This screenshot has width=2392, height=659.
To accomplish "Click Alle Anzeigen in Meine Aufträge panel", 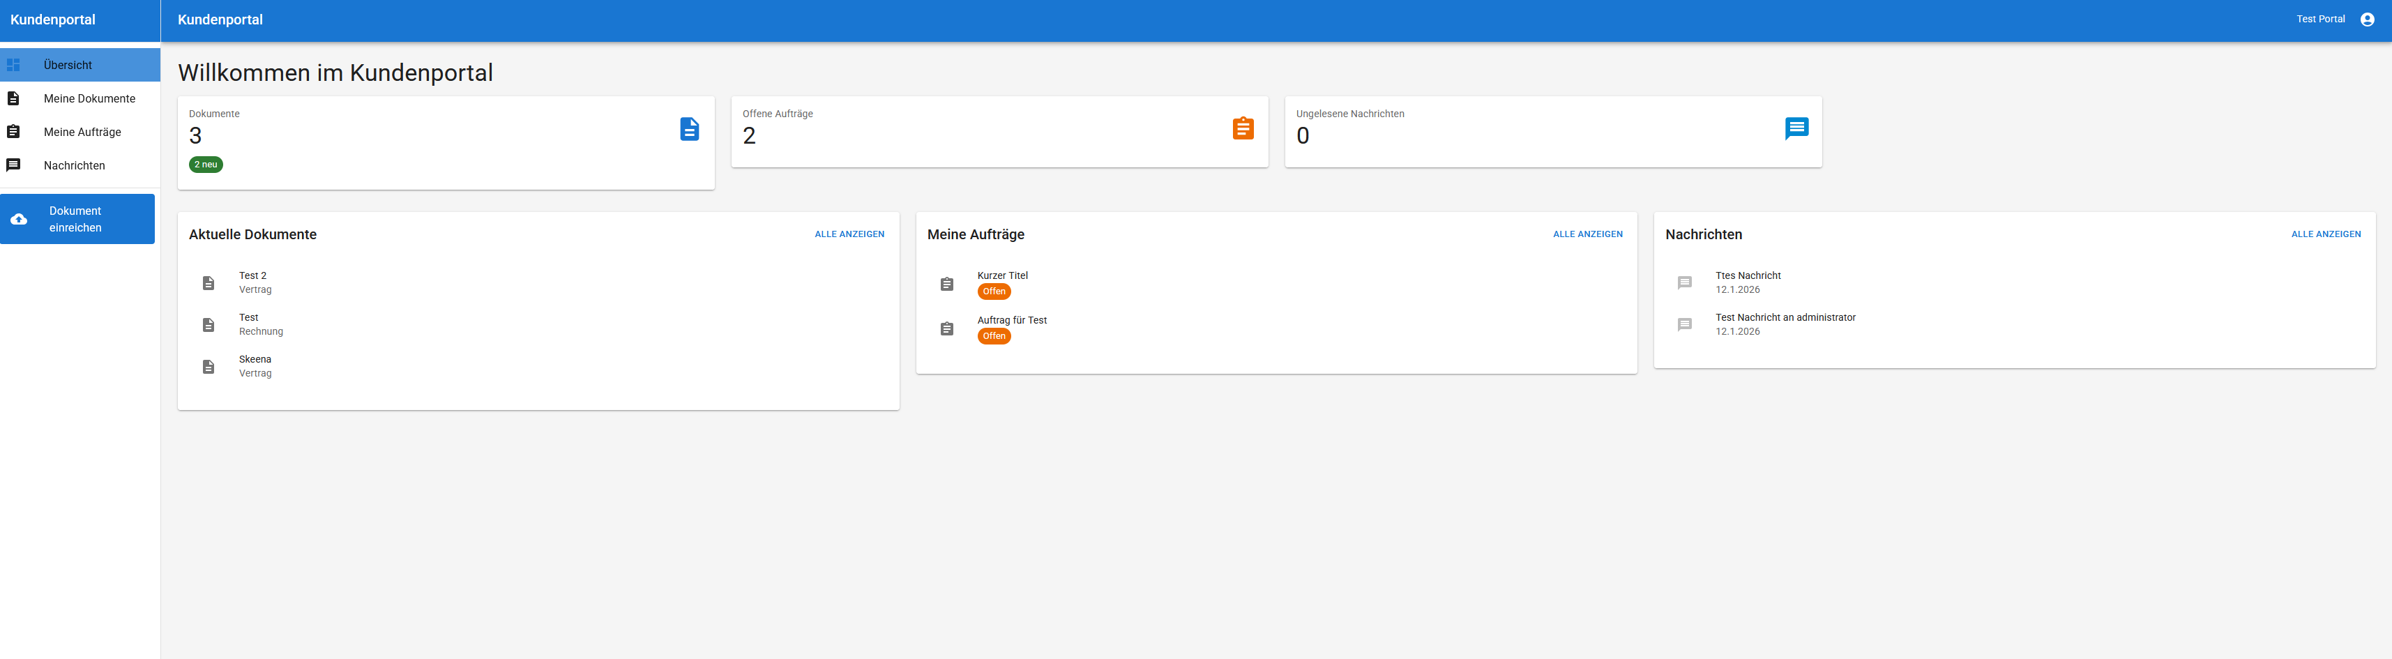I will [1587, 234].
